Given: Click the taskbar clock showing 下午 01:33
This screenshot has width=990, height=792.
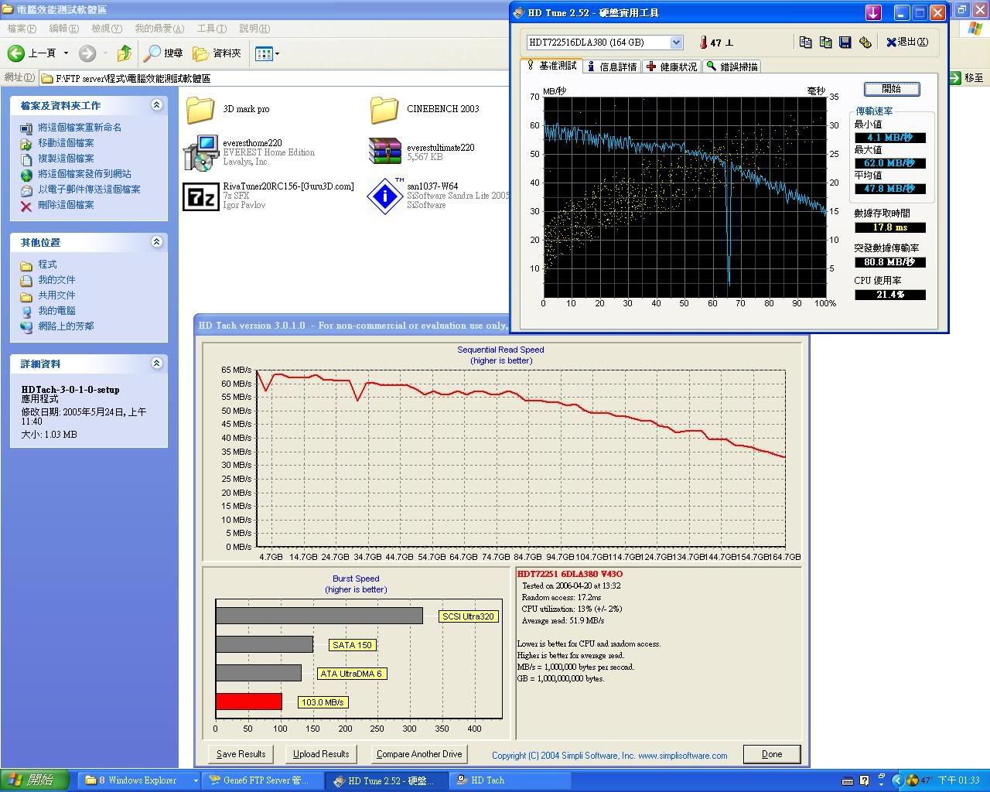Looking at the screenshot, I should click(959, 780).
